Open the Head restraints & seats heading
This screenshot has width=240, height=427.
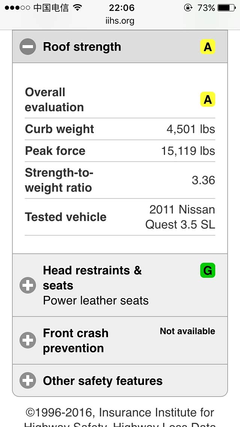92,278
